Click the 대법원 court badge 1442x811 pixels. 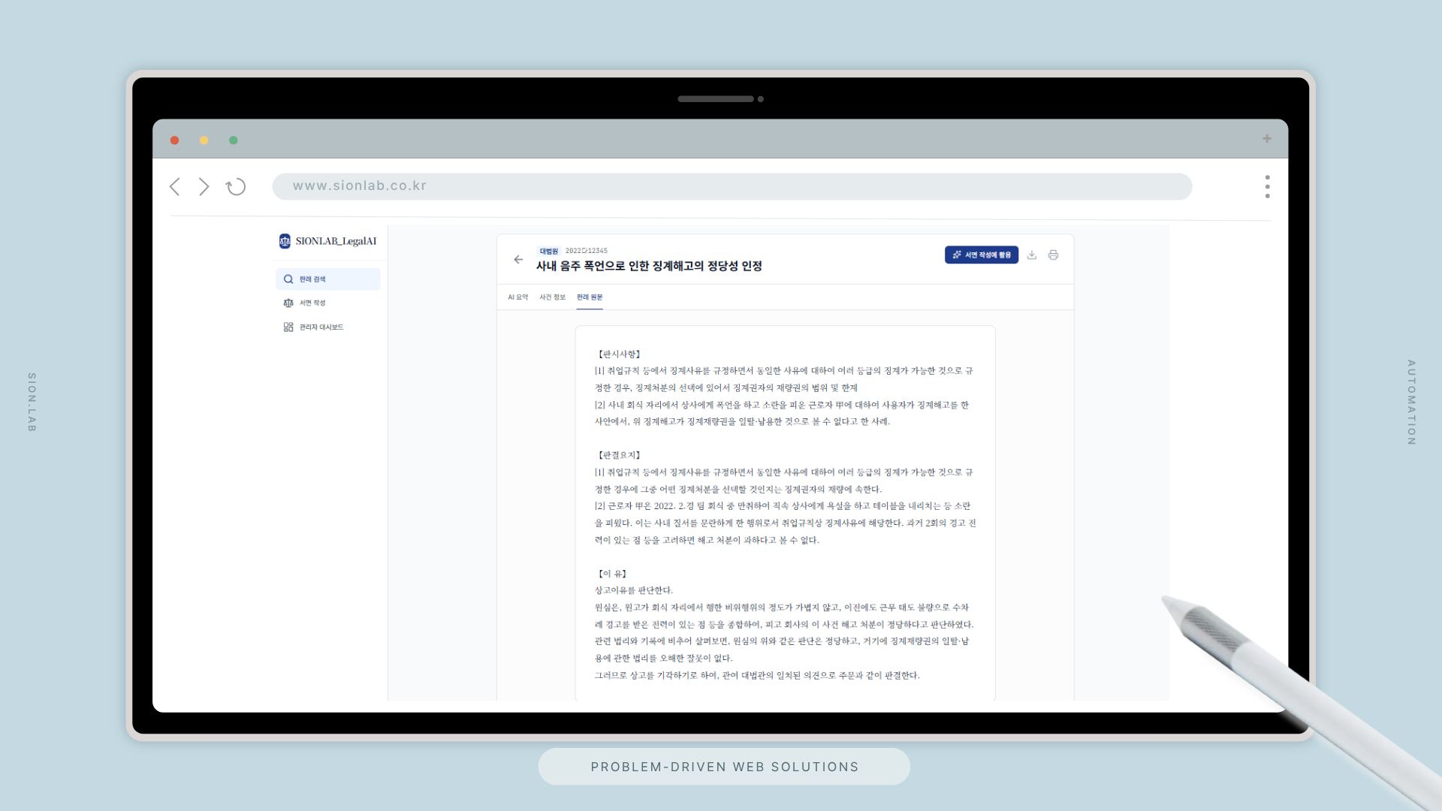549,251
